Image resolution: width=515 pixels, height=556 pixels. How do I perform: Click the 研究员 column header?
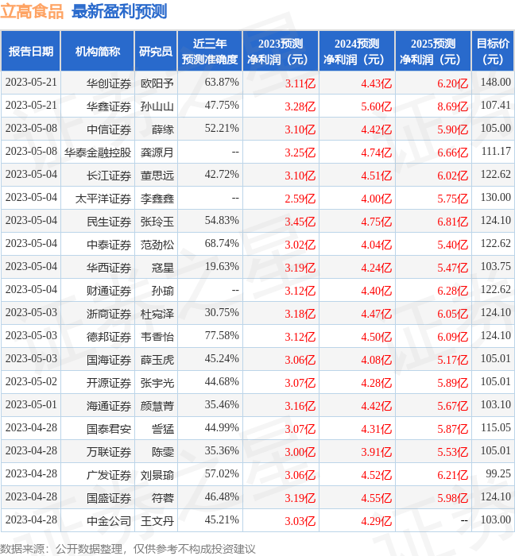156,51
